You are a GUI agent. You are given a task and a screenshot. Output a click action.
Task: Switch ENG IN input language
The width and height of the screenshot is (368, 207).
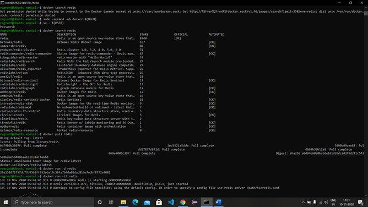[x=333, y=202]
